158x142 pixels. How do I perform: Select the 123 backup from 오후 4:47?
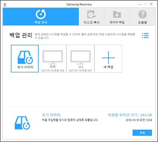click(x=80, y=59)
